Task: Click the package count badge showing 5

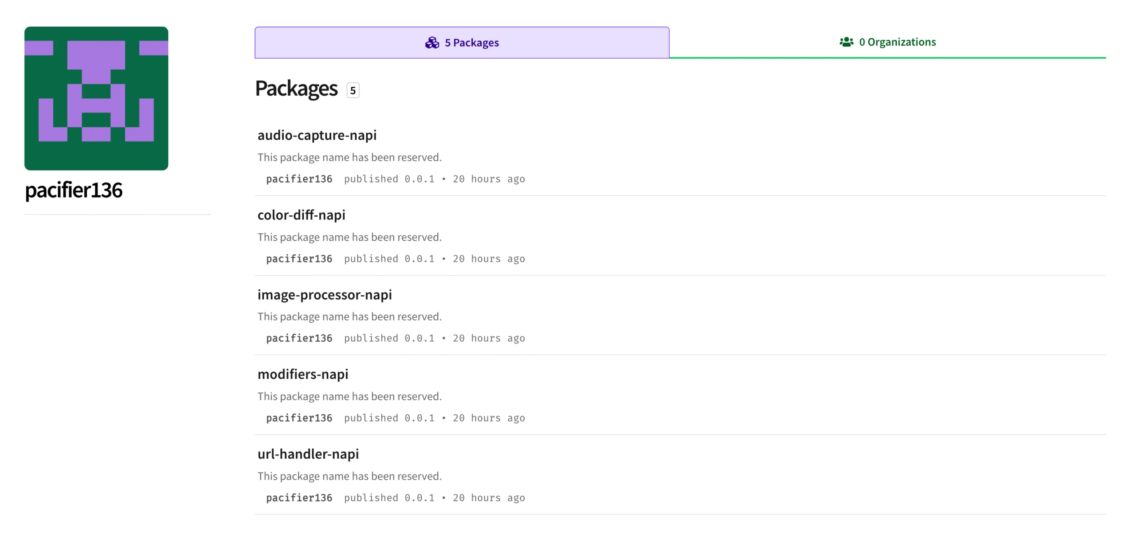Action: tap(353, 90)
